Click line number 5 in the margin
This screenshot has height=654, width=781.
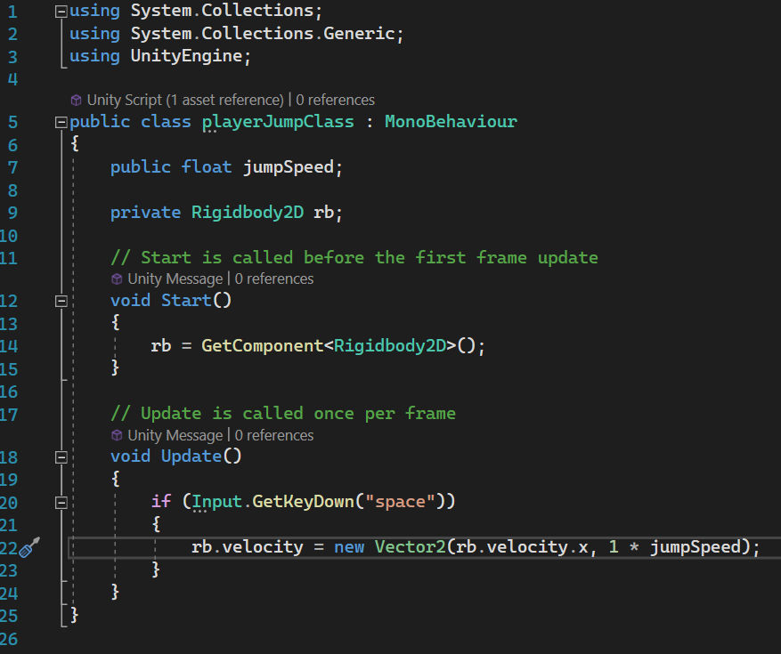(12, 122)
